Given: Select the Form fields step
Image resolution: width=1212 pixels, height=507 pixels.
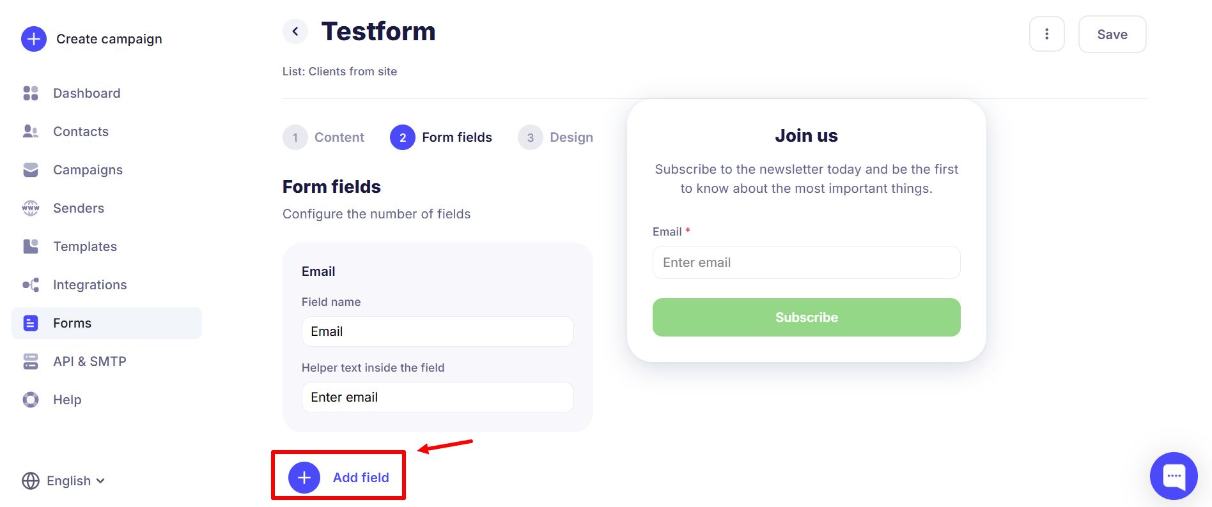Looking at the screenshot, I should point(442,137).
